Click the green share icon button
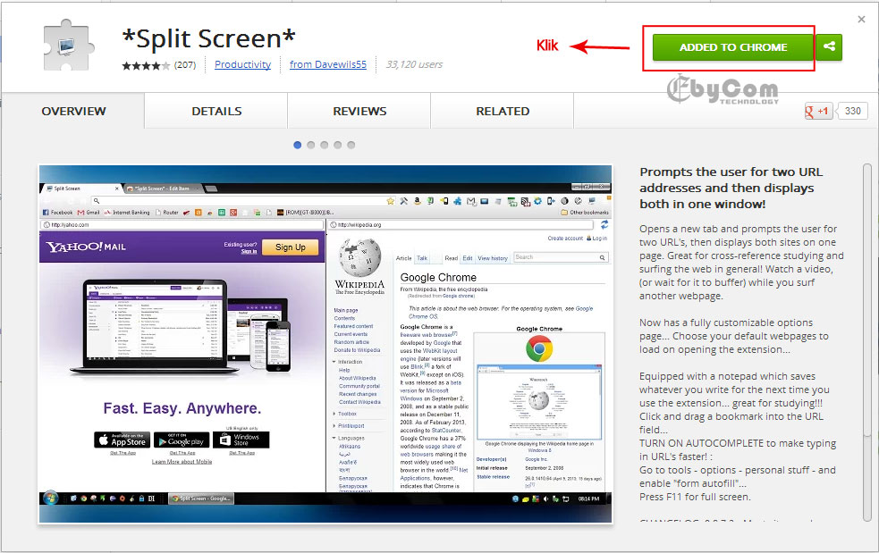This screenshot has width=879, height=553. pyautogui.click(x=829, y=47)
